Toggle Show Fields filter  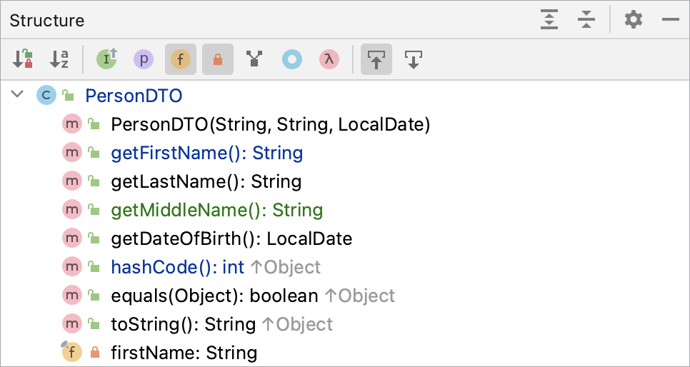(x=181, y=59)
